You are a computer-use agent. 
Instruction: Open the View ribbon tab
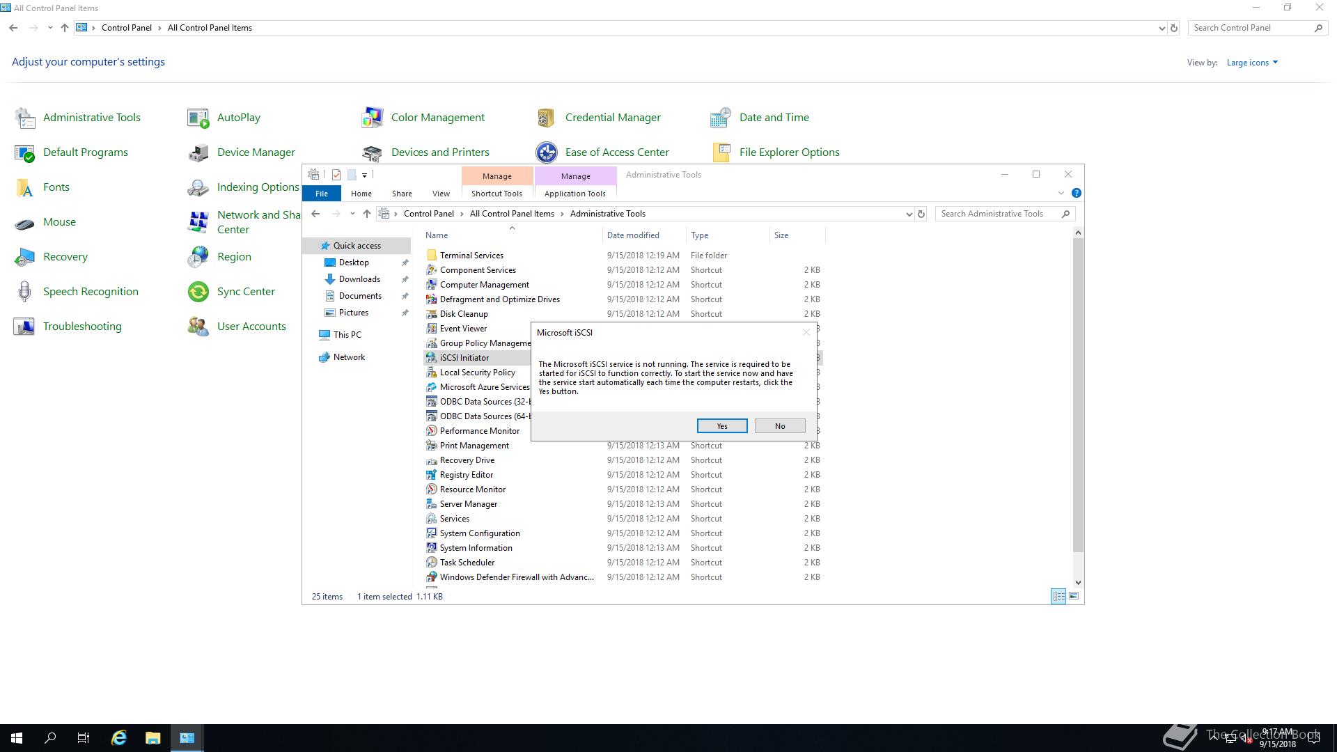click(x=441, y=194)
